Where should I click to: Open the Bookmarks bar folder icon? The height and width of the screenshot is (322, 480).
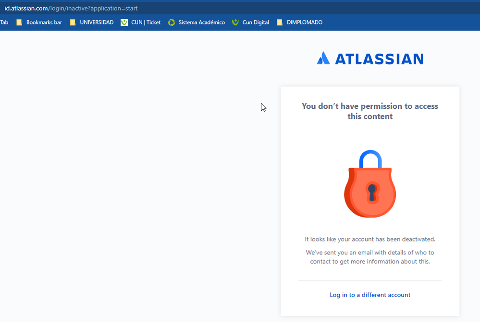point(19,22)
